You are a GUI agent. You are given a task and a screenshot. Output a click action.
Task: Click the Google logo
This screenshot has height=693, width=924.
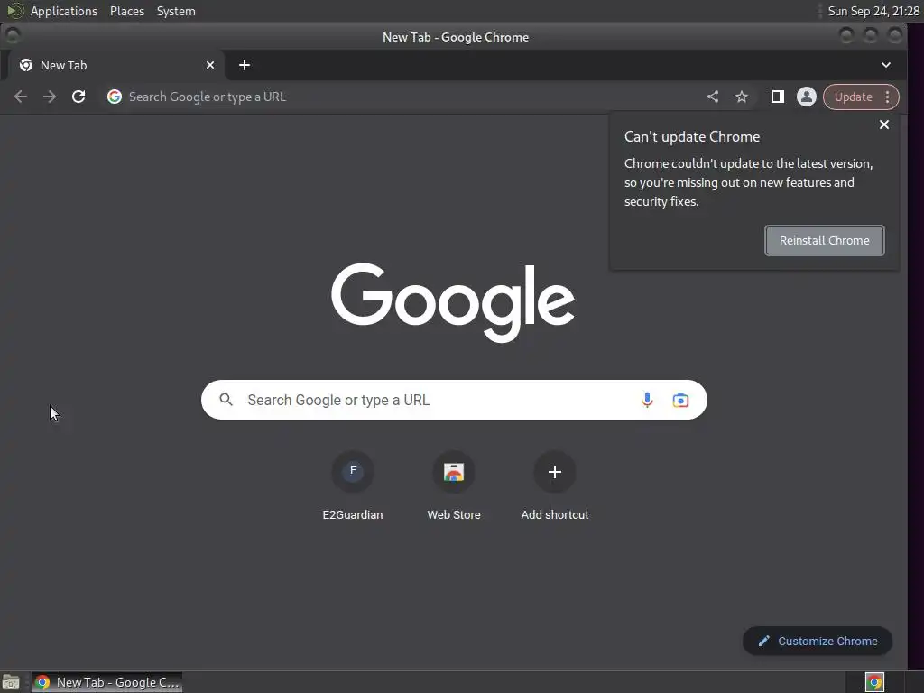(x=453, y=301)
